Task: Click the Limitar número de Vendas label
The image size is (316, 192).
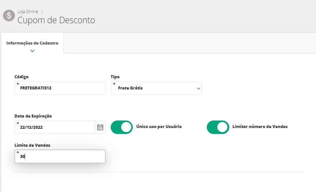Action: point(260,127)
